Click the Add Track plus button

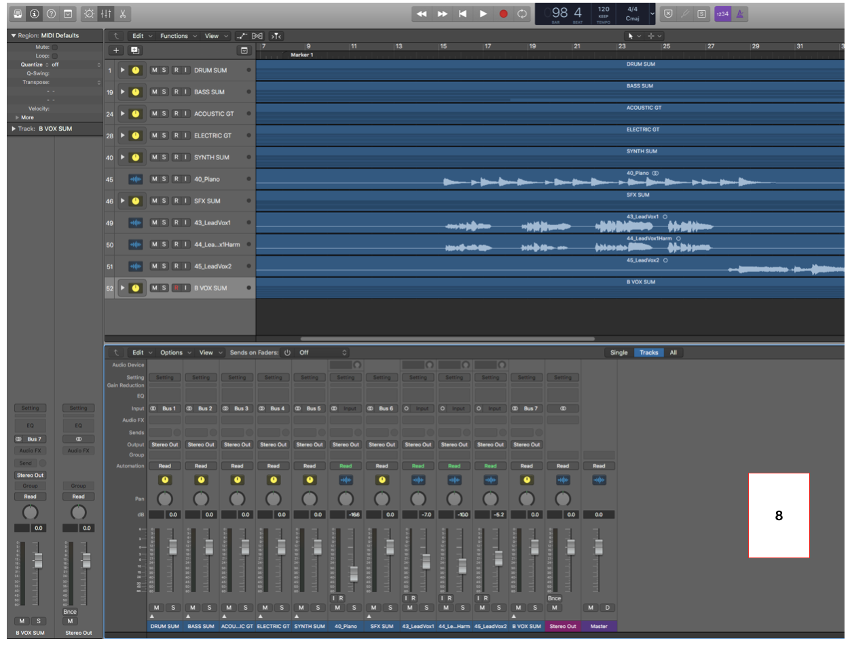point(116,50)
